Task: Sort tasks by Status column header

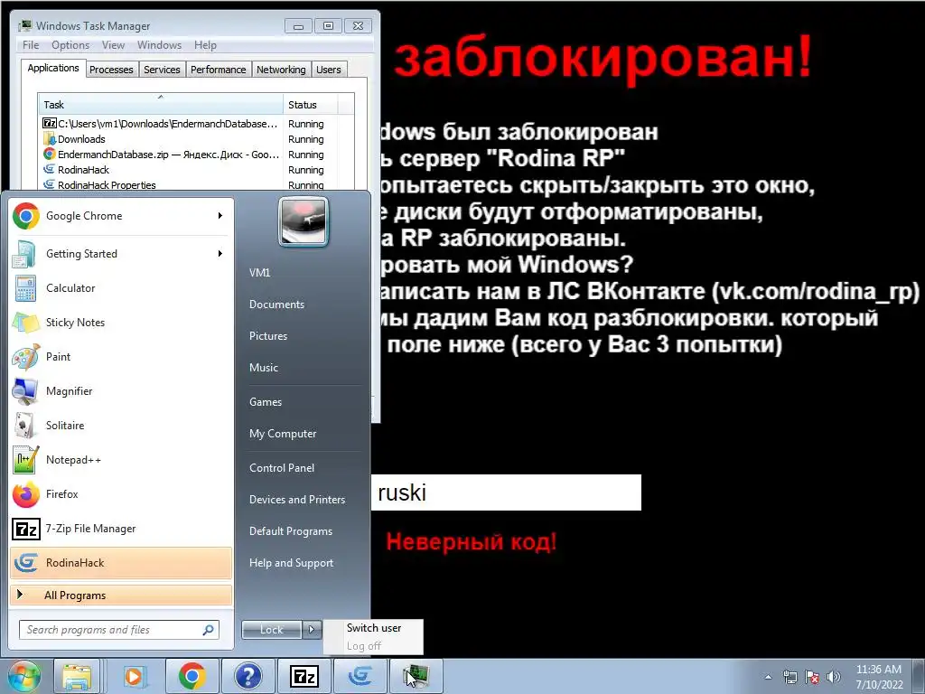Action: click(311, 105)
